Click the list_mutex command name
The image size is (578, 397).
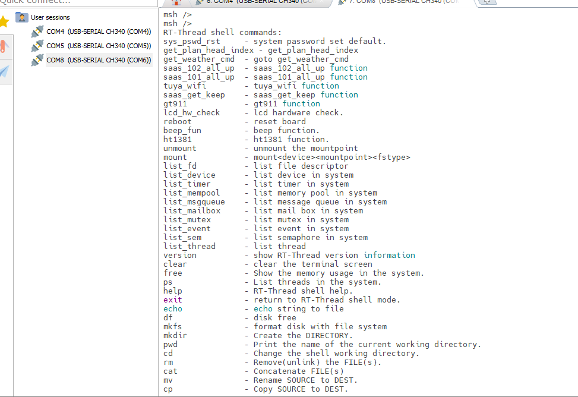pyautogui.click(x=187, y=219)
